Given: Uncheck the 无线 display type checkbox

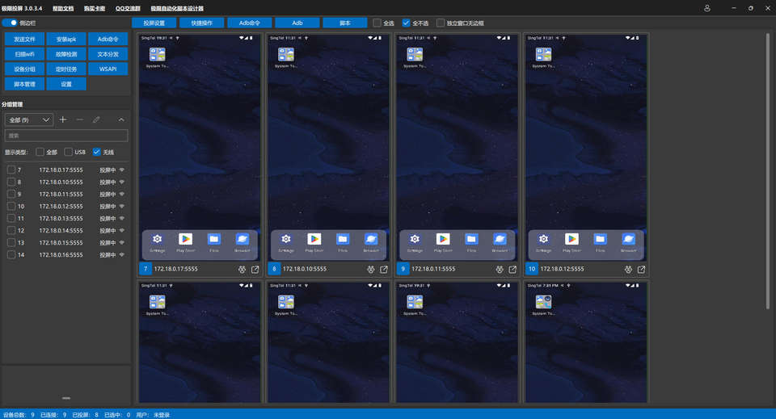Looking at the screenshot, I should pyautogui.click(x=97, y=152).
